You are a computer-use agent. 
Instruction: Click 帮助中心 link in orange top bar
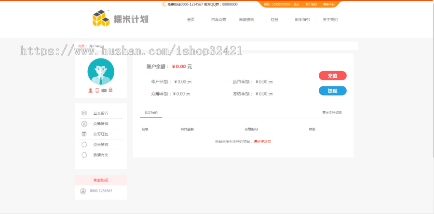(329, 4)
